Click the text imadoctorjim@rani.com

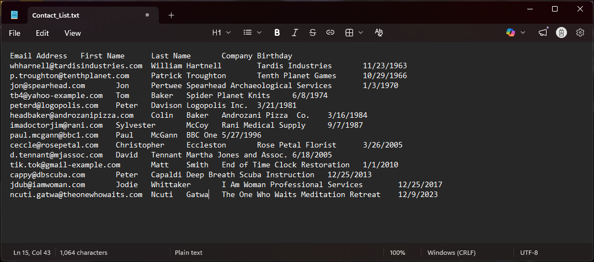pyautogui.click(x=56, y=125)
